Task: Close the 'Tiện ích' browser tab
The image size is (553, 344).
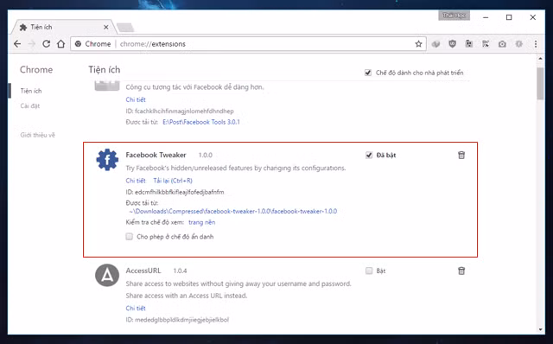Action: click(105, 27)
